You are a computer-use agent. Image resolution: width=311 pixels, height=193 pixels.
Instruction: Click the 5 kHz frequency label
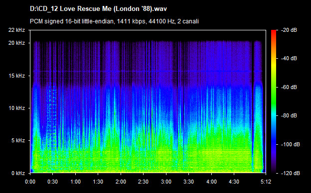pos(18,141)
